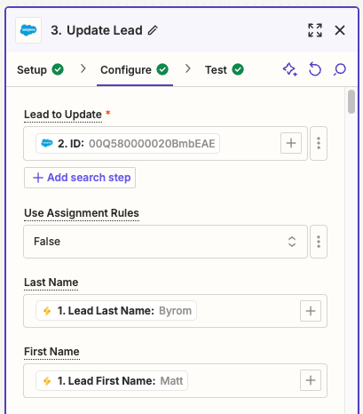Click the vertical scrollbar thumb
363x414 pixels.
[351, 101]
